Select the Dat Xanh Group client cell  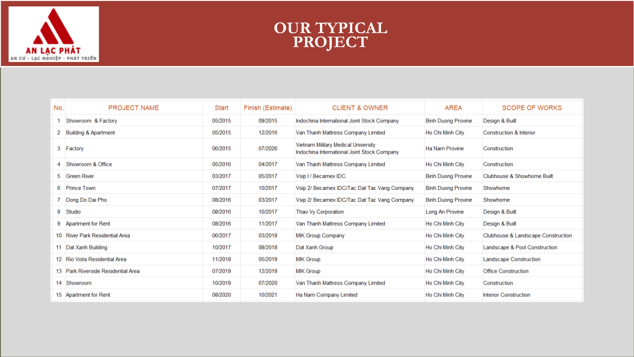point(315,247)
